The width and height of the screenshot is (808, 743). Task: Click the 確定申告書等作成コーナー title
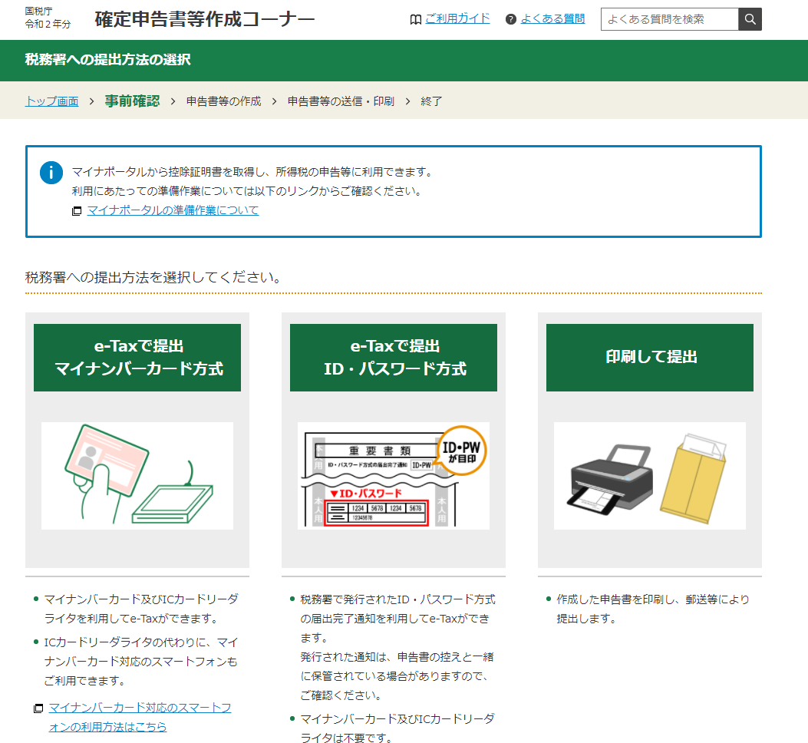[x=205, y=19]
